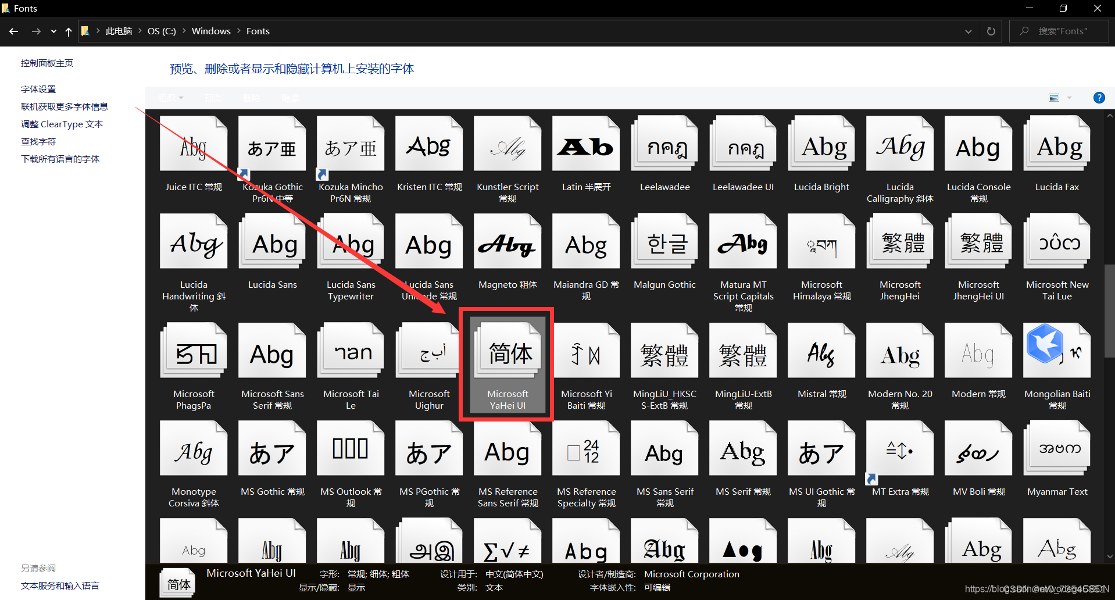Screen dimensions: 1115x600
Task: Open recent locations dropdown arrow
Action: 53,31
